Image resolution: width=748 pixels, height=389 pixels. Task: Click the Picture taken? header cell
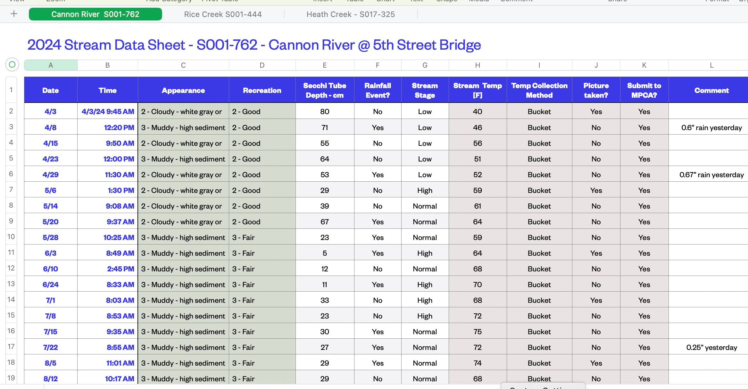tap(596, 90)
